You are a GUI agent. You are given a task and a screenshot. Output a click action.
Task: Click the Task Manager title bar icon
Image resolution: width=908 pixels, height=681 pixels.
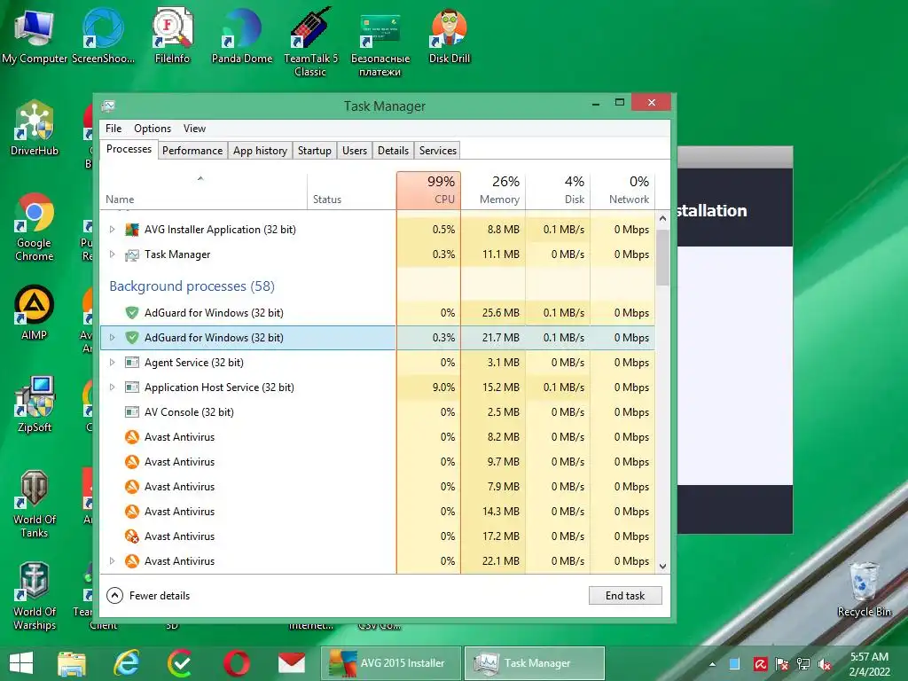point(108,106)
